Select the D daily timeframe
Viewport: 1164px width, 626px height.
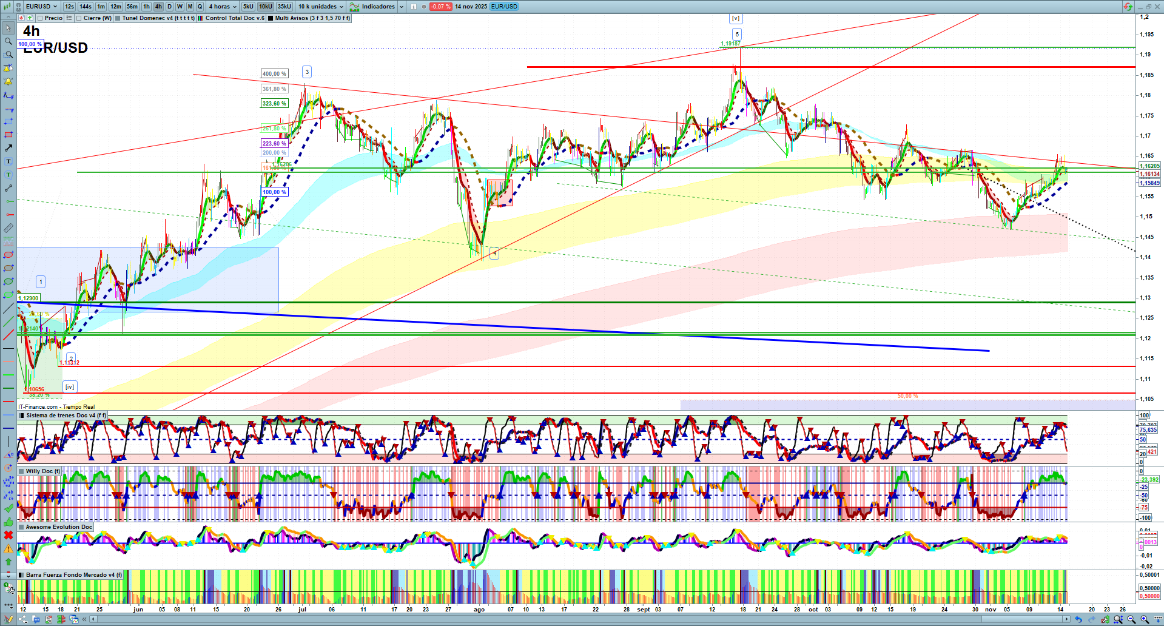(169, 7)
